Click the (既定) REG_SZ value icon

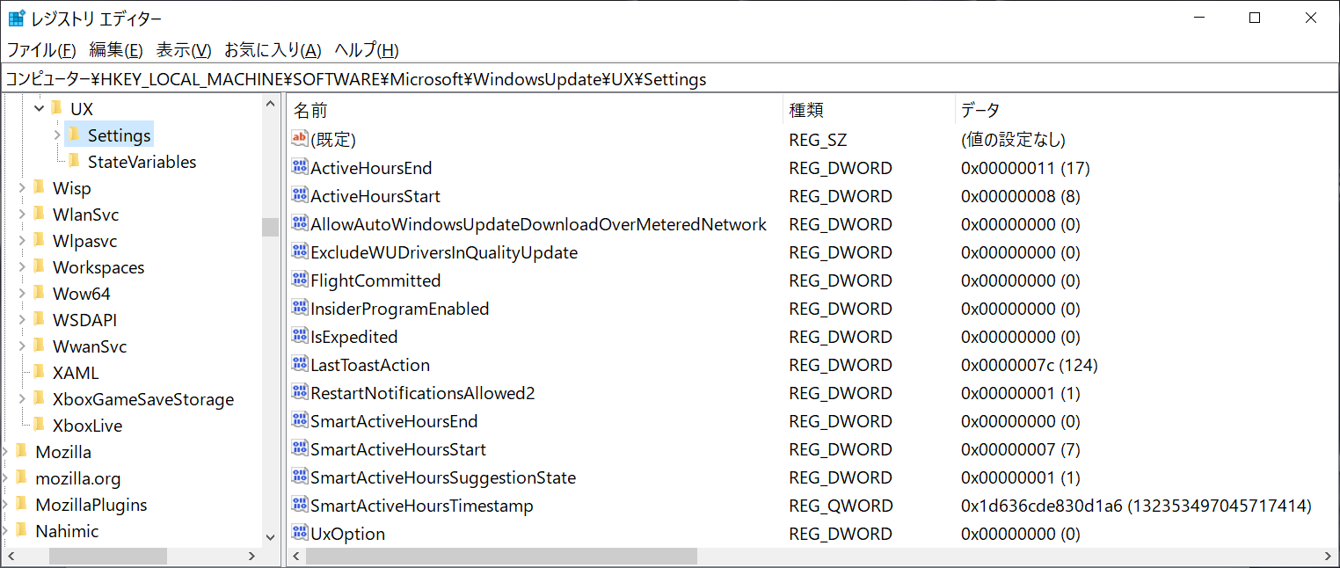click(300, 139)
